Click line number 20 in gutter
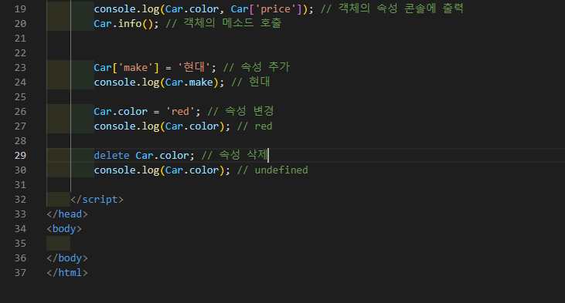Image resolution: width=565 pixels, height=303 pixels. pyautogui.click(x=20, y=24)
